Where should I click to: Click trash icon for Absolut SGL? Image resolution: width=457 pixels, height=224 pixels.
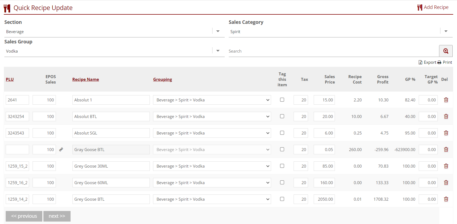pyautogui.click(x=446, y=133)
